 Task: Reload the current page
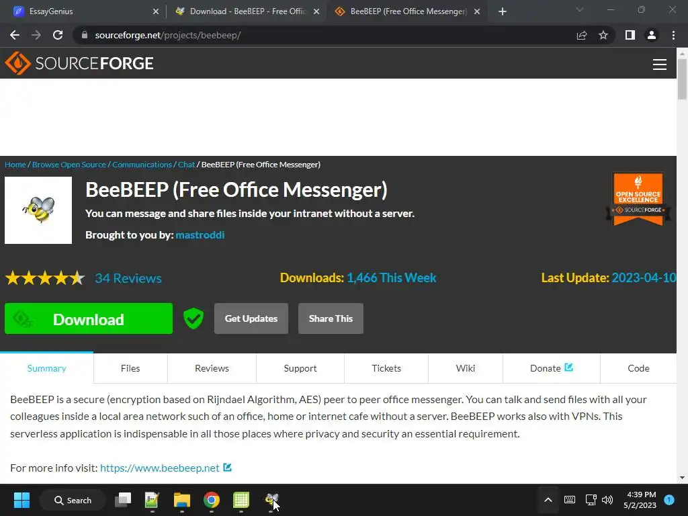(58, 35)
